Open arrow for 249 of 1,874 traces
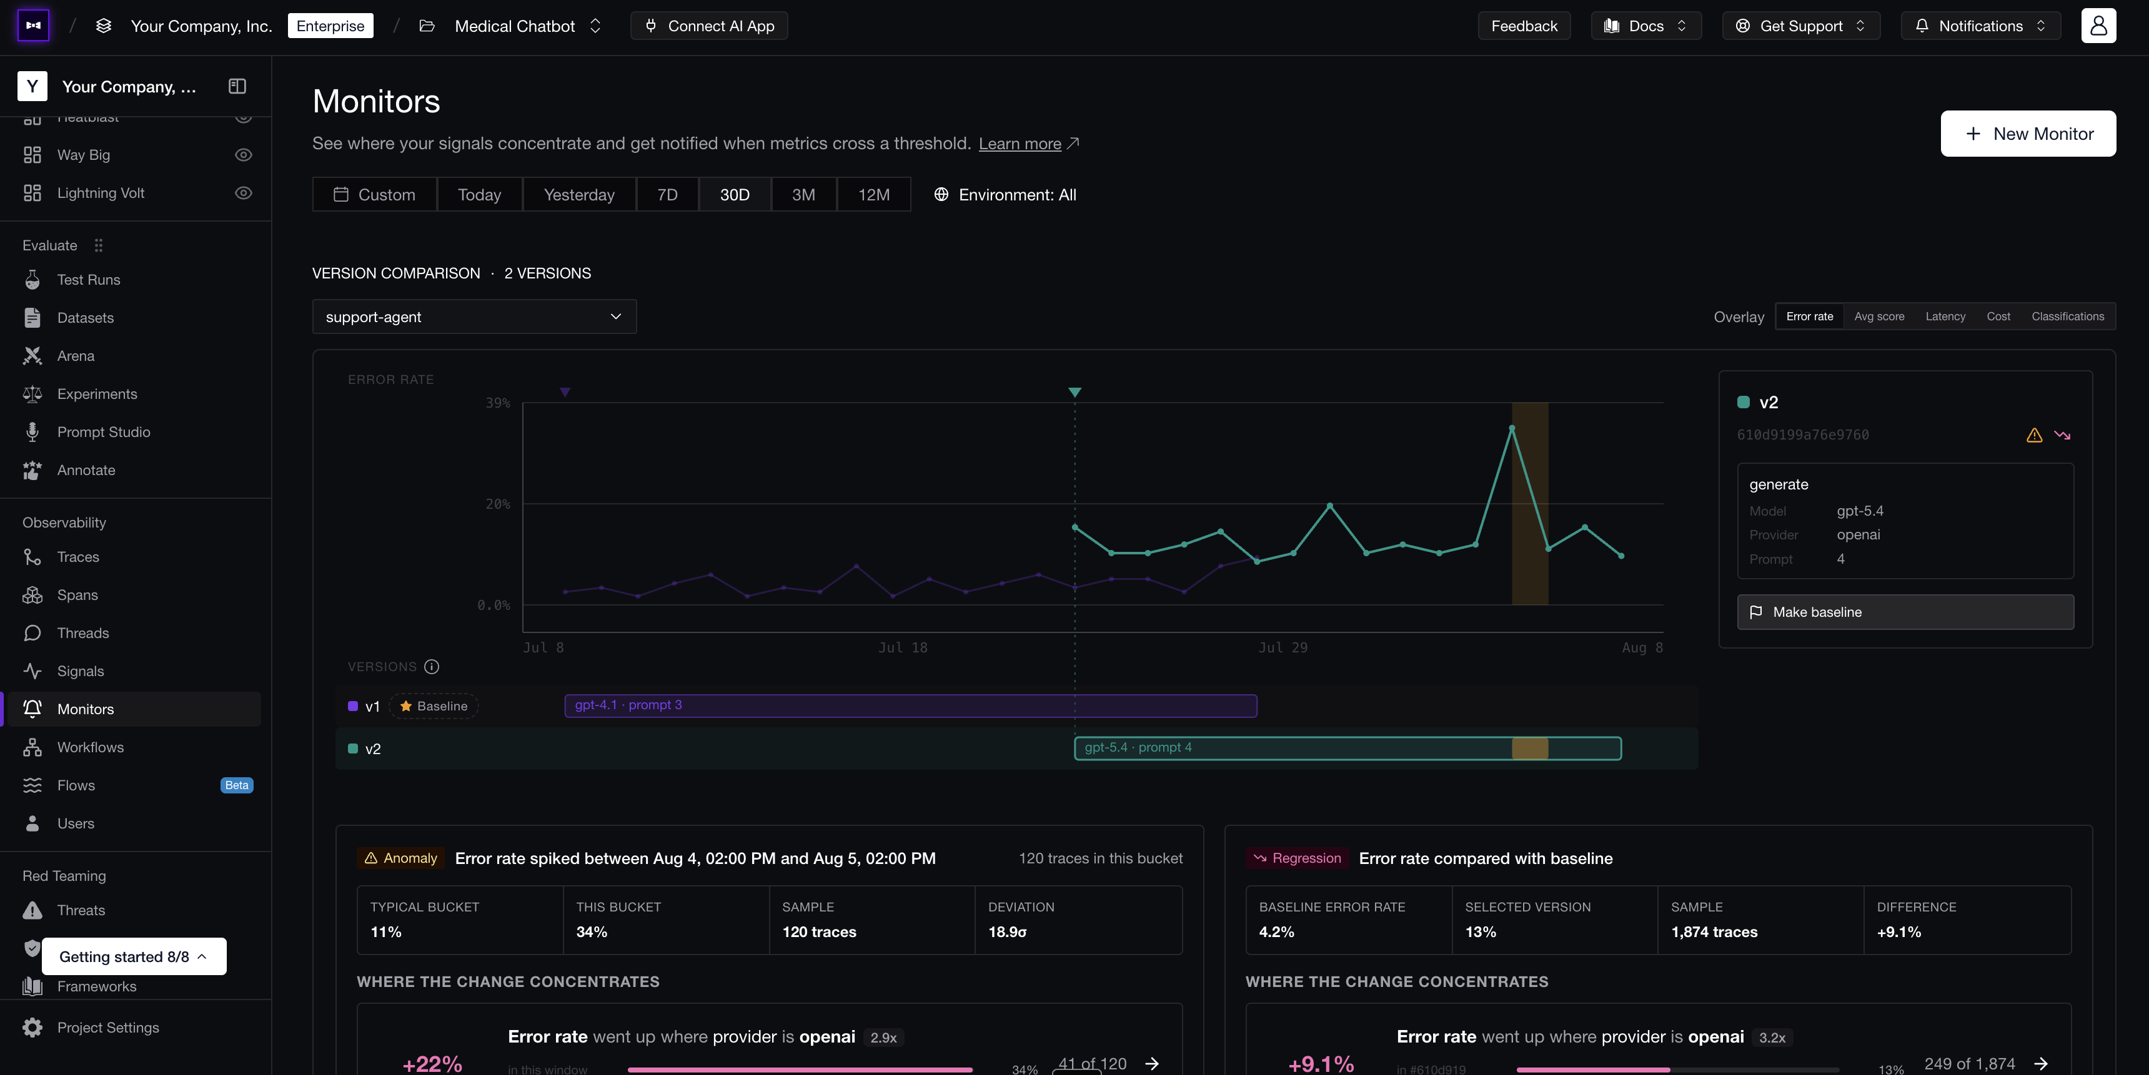This screenshot has height=1075, width=2149. (x=2040, y=1063)
